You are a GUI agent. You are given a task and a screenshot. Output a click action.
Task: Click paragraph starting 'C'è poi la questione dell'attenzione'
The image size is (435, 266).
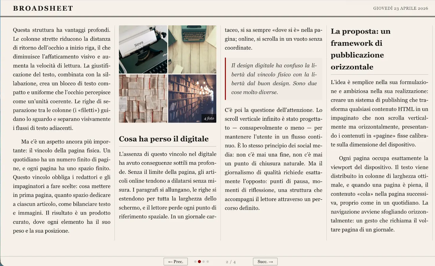click(x=273, y=159)
